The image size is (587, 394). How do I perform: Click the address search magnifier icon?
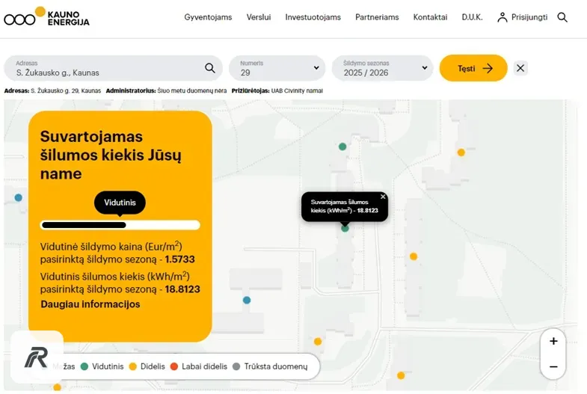(210, 68)
